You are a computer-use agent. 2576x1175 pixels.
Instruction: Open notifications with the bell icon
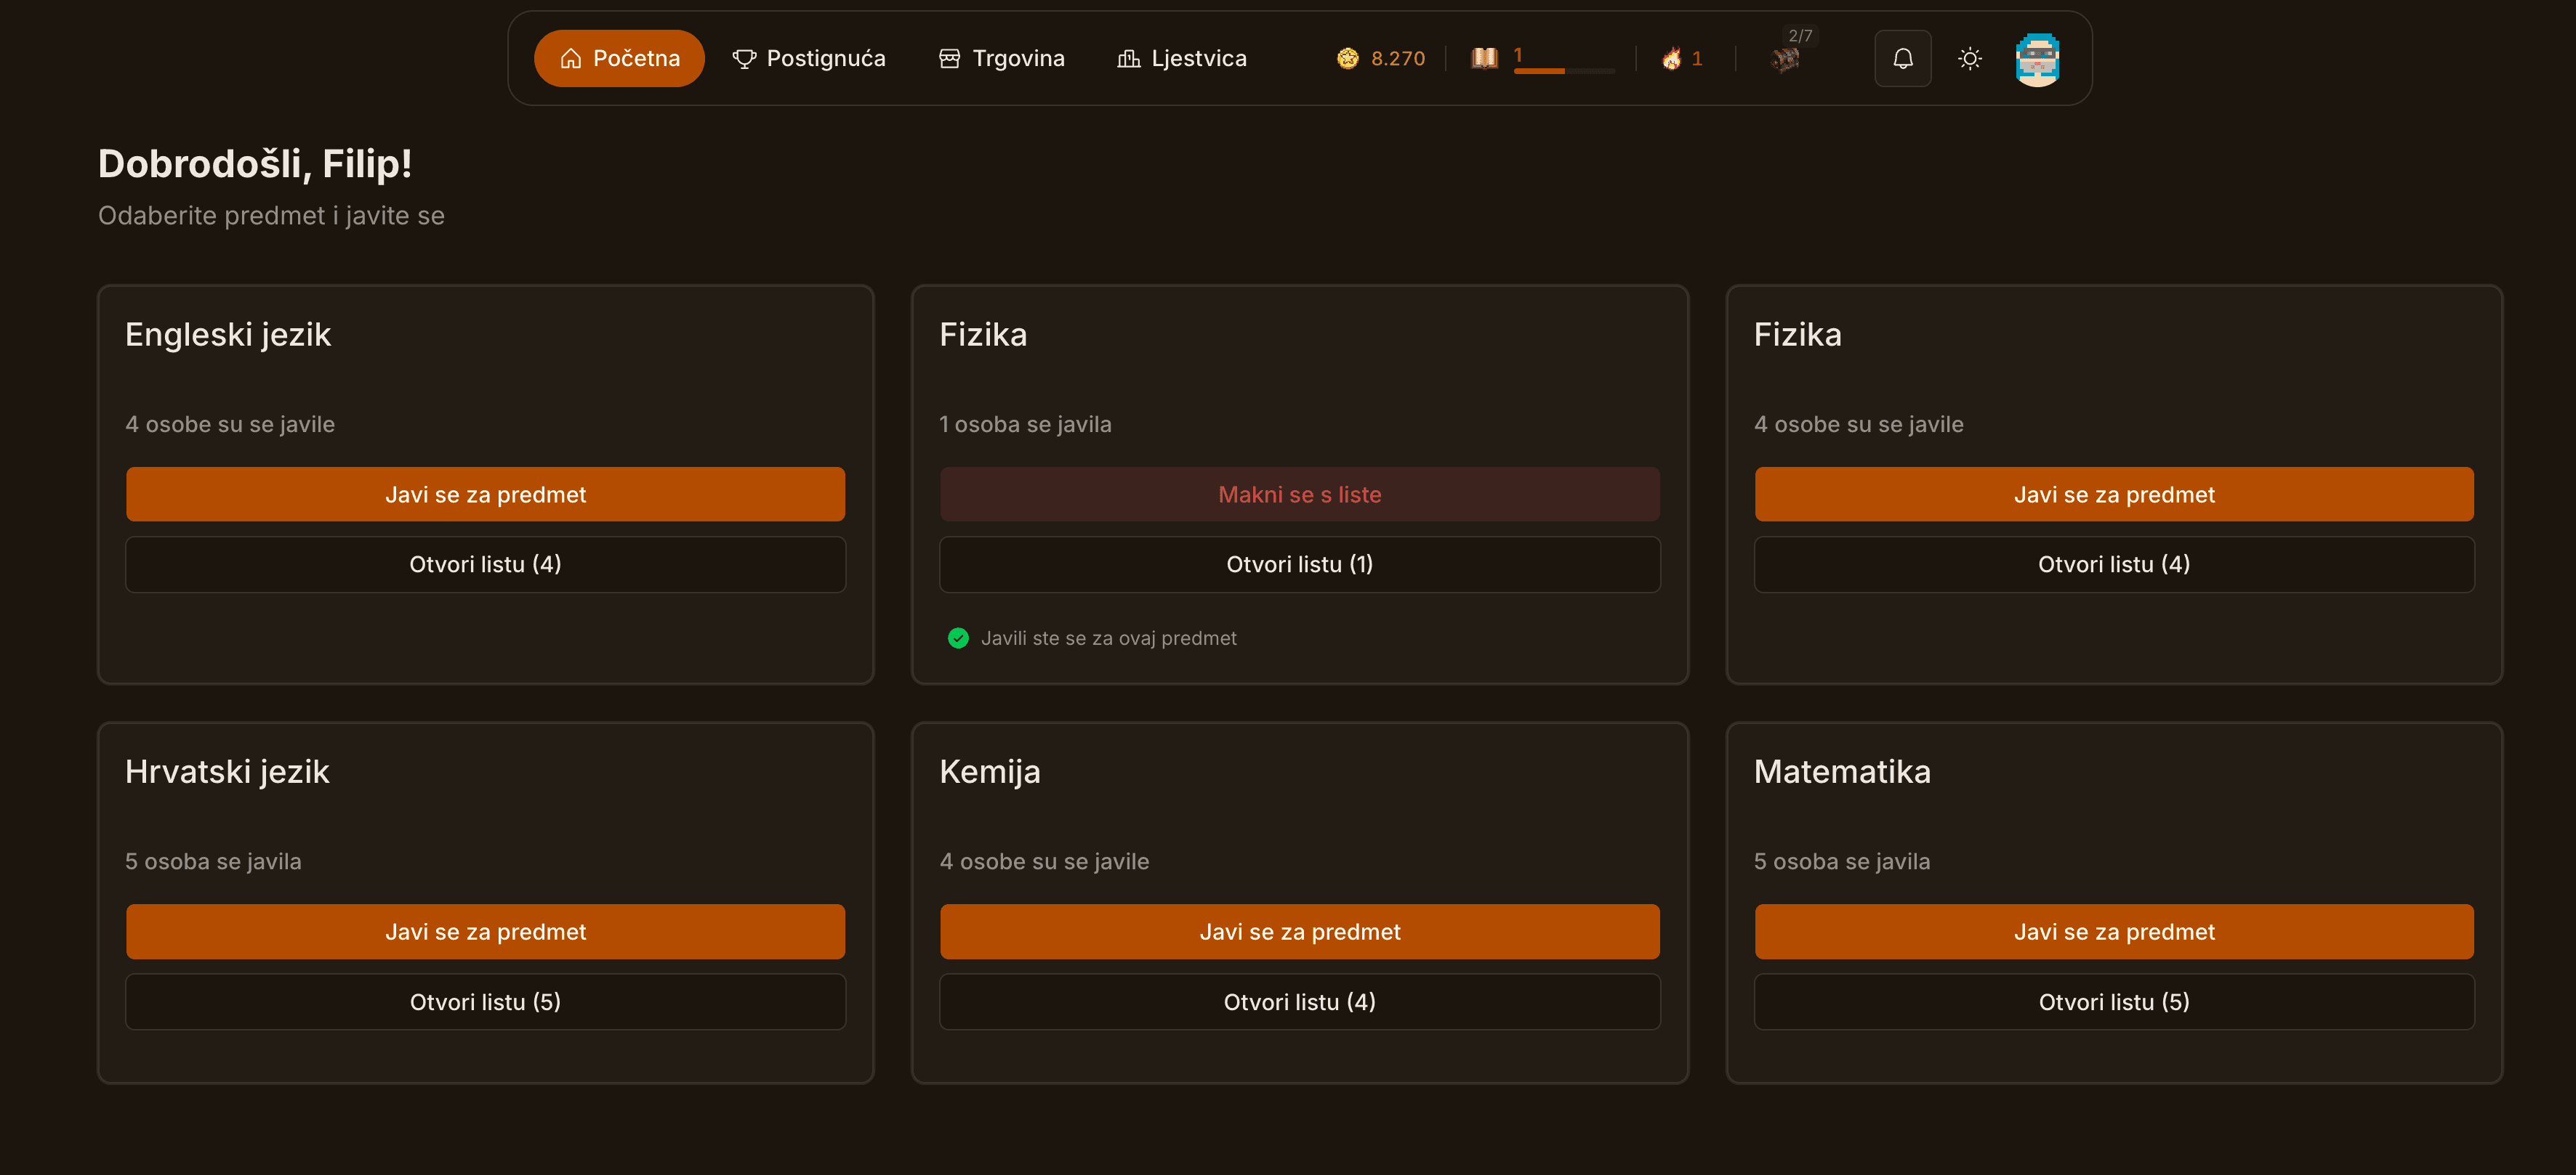pos(1902,59)
